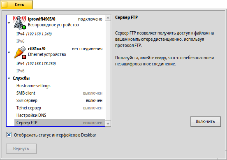Click the Включить button
This screenshot has height=160, width=227.
pyautogui.click(x=206, y=121)
